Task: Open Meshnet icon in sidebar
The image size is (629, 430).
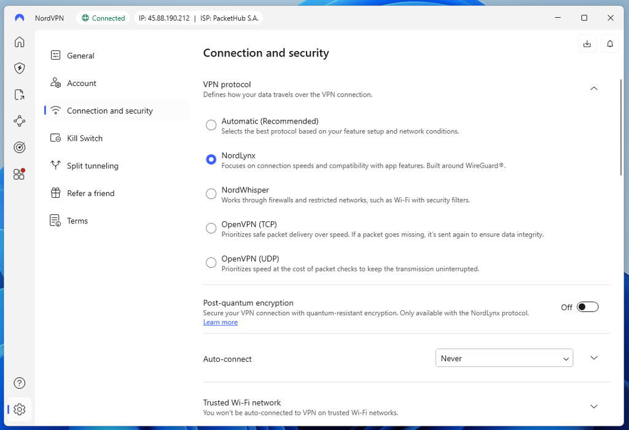Action: 19,121
